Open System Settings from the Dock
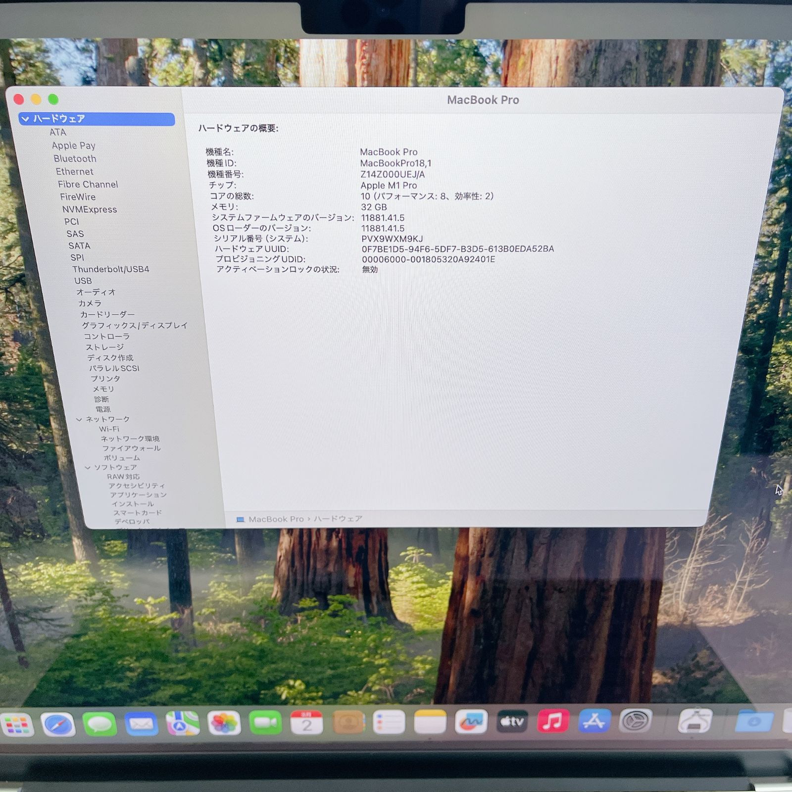Viewport: 792px width, 792px height. coord(635,721)
